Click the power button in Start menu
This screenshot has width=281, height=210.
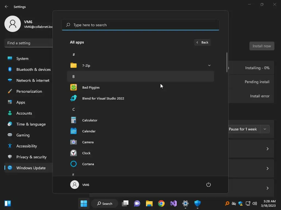(209, 185)
